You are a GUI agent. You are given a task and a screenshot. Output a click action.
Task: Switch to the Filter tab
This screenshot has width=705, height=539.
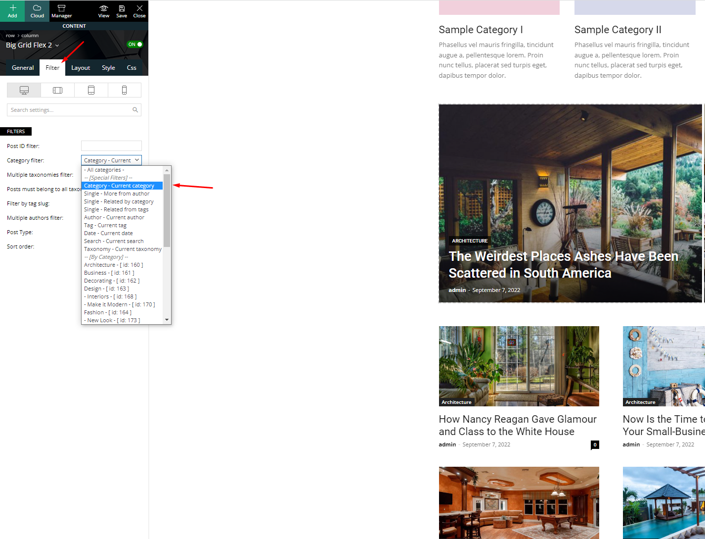click(x=52, y=68)
